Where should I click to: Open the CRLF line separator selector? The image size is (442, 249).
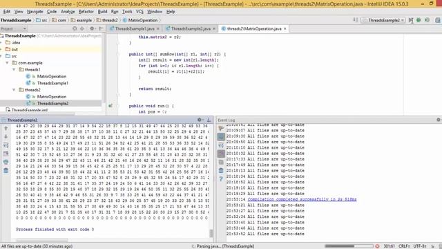(404, 246)
